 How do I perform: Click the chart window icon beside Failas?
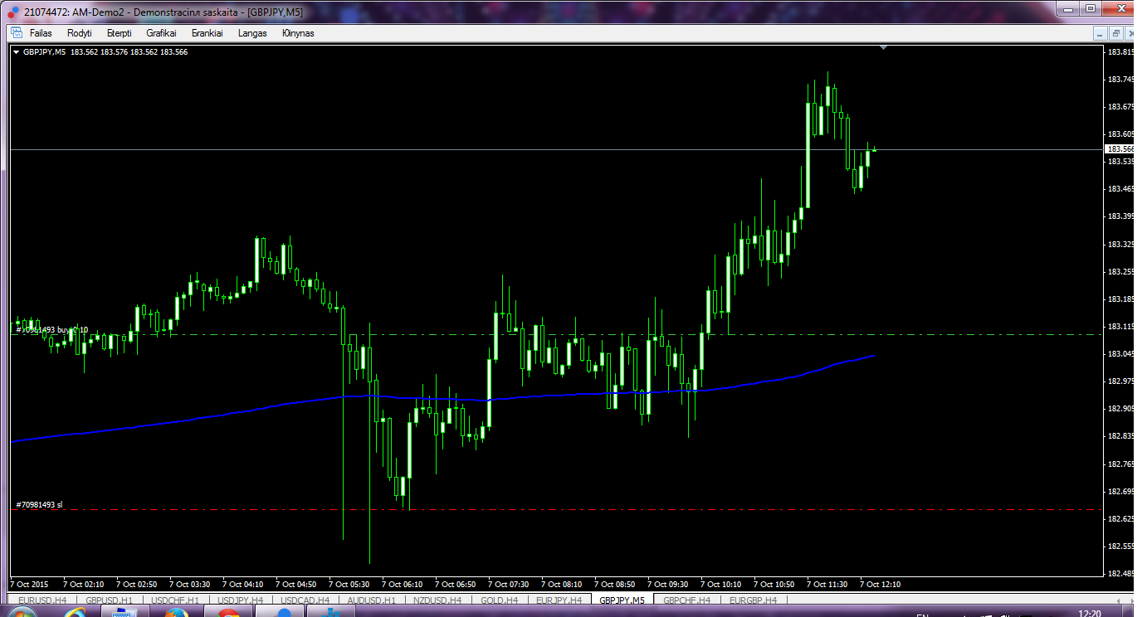16,33
